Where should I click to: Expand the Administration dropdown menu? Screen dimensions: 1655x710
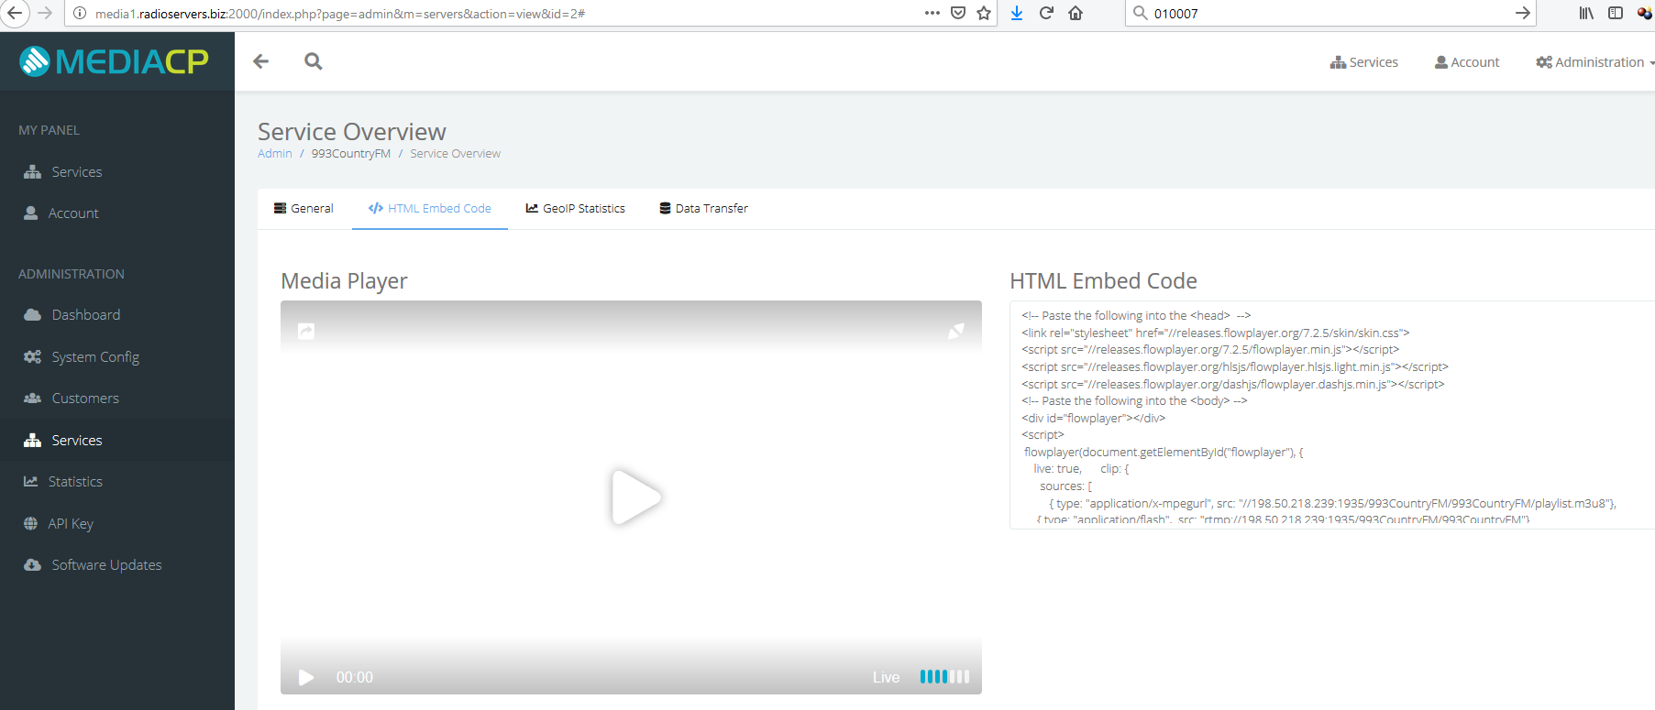pyautogui.click(x=1594, y=62)
